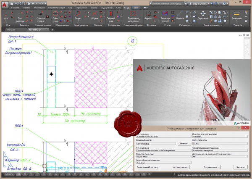
Task: Click the New drawing icon in quick access toolbar
Action: pos(12,3)
